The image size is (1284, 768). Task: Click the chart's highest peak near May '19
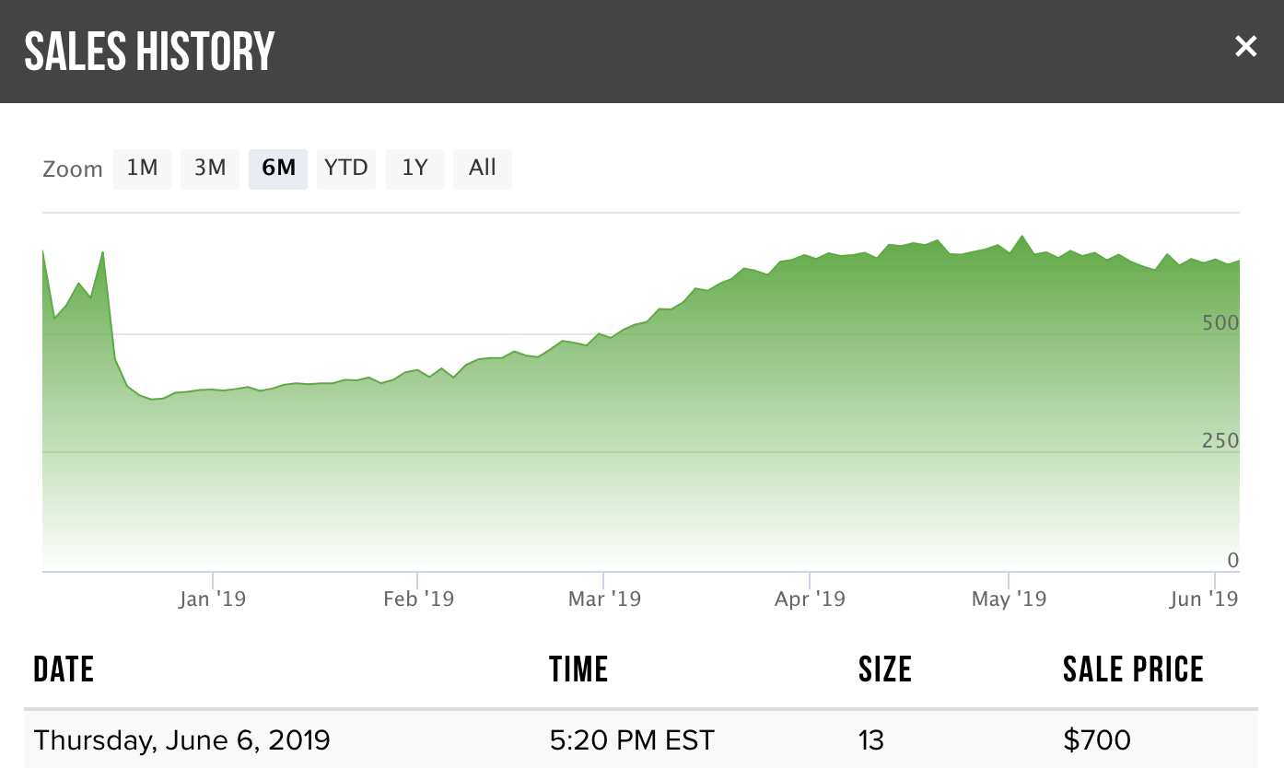(1021, 237)
